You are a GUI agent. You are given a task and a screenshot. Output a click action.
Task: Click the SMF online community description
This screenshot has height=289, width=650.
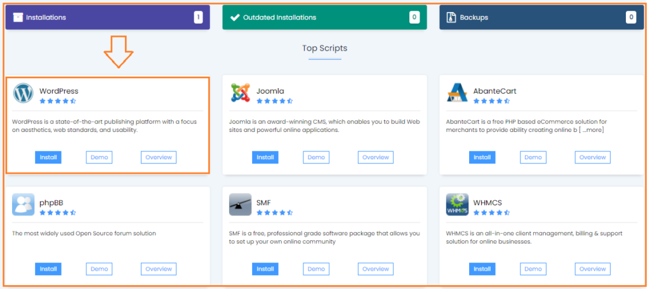tap(324, 237)
